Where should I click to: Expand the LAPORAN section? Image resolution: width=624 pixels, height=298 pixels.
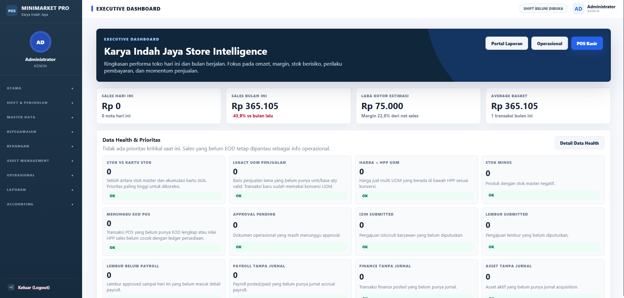(x=40, y=190)
